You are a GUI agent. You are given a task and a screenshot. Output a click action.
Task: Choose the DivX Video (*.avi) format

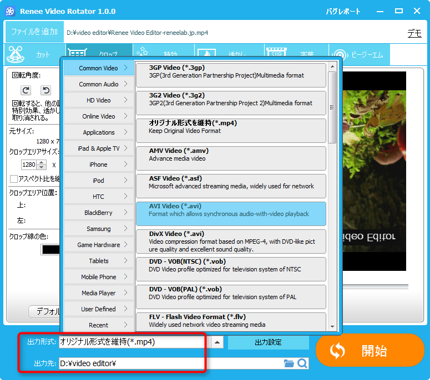(x=231, y=241)
